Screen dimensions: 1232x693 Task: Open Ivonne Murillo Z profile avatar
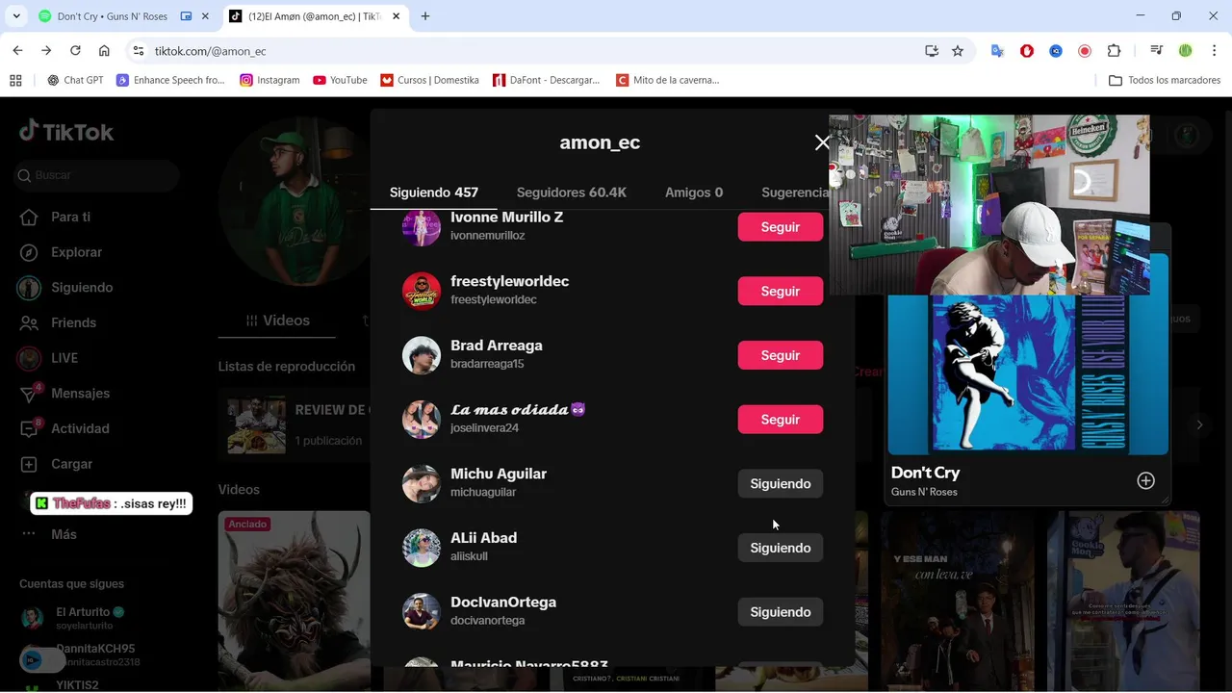(x=421, y=227)
